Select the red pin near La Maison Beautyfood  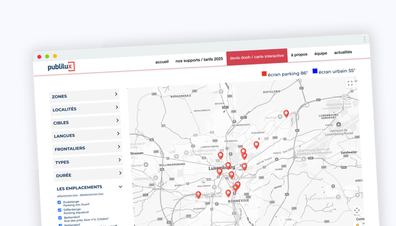198,195
